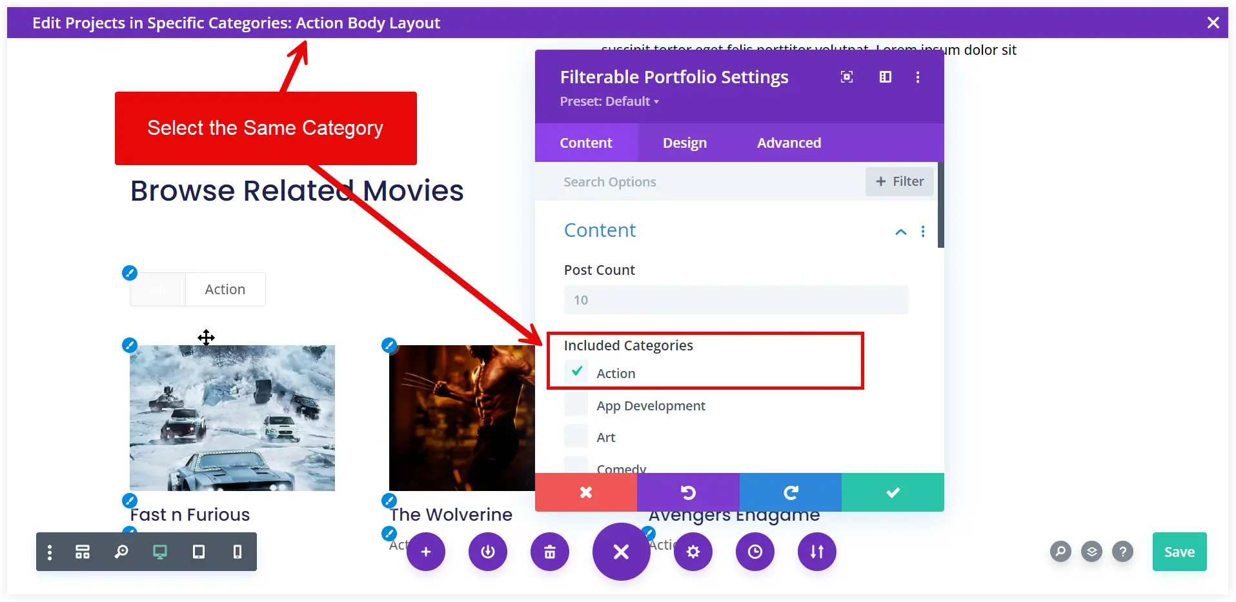Open The Wolverine title link
The height and width of the screenshot is (602, 1236).
point(451,515)
